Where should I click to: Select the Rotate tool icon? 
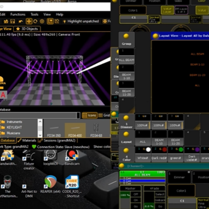[x=35, y=21]
